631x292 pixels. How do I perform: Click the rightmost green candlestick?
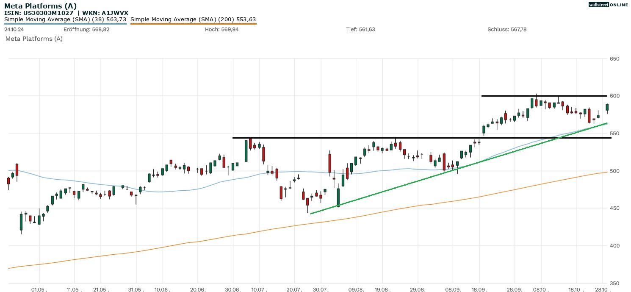[607, 107]
